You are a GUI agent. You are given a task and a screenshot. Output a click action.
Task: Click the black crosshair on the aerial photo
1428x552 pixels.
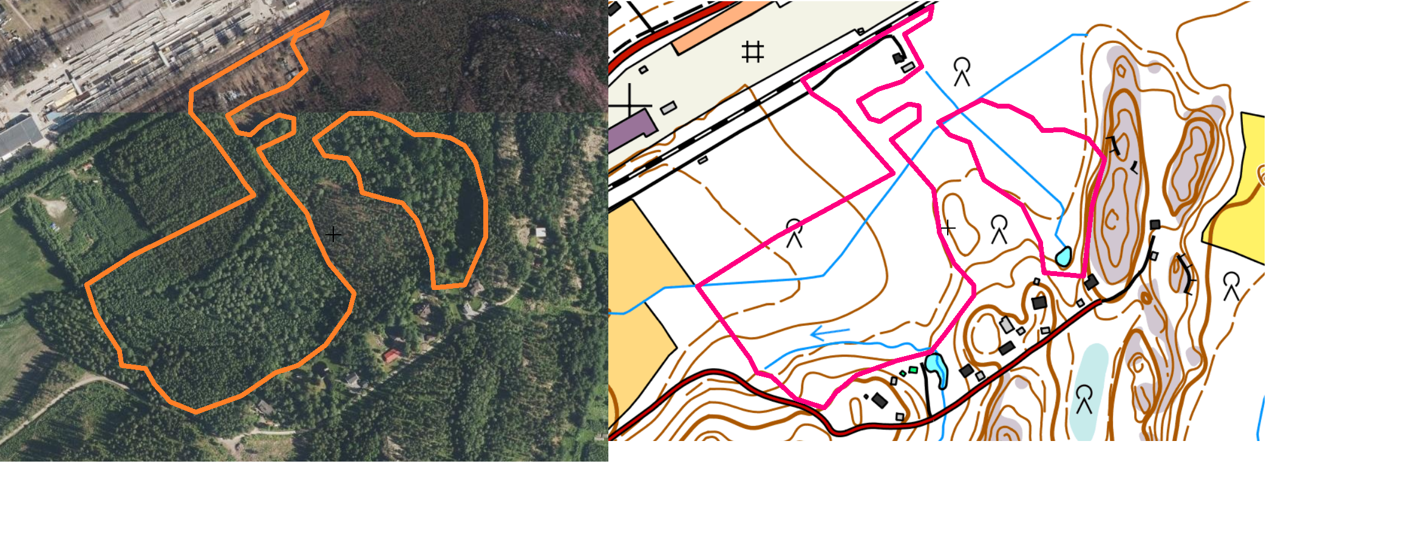coord(333,234)
